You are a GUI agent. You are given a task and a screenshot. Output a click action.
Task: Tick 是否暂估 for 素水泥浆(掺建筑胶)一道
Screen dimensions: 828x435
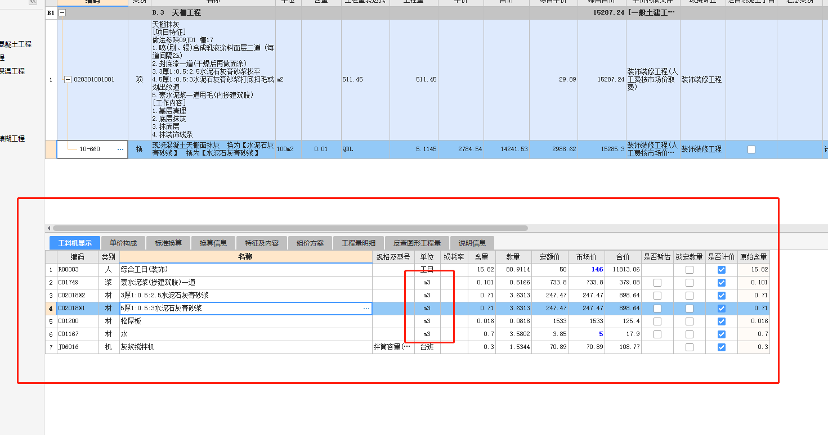click(x=657, y=283)
